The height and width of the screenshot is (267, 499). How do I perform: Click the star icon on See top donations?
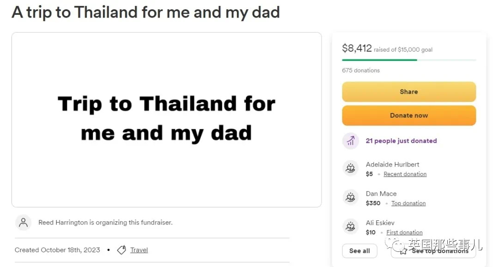pyautogui.click(x=403, y=251)
